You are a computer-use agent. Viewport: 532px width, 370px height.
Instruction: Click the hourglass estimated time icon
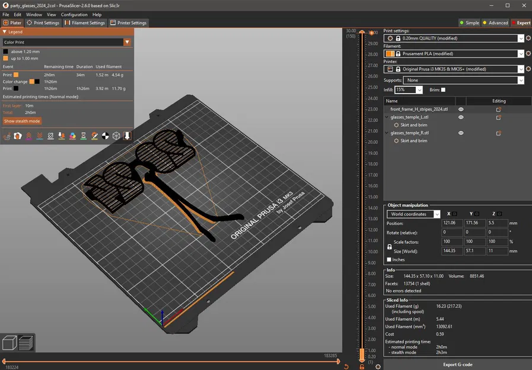[x=84, y=136]
